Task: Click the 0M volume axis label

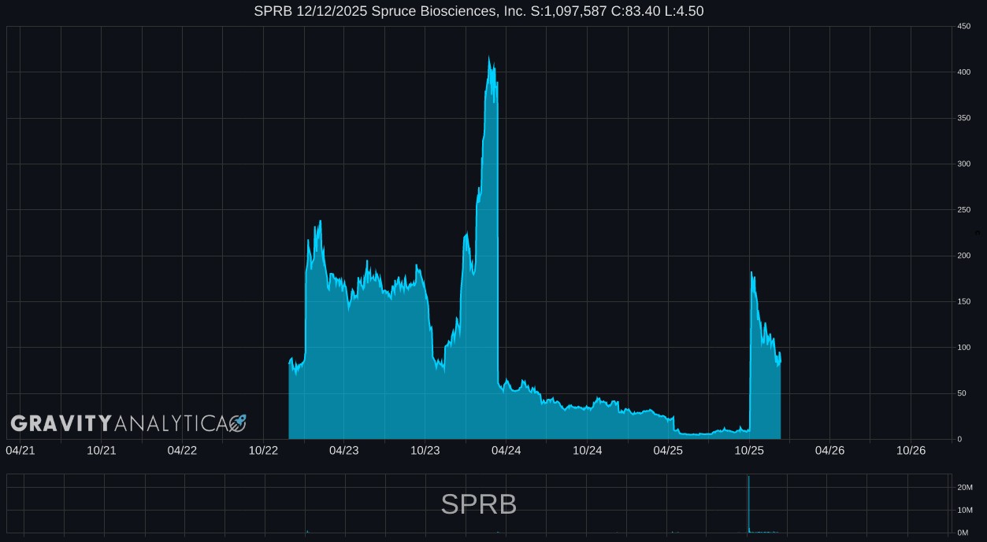Action: tap(962, 533)
